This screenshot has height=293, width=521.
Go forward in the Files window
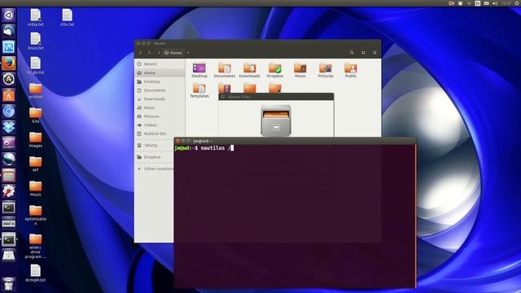(x=150, y=53)
